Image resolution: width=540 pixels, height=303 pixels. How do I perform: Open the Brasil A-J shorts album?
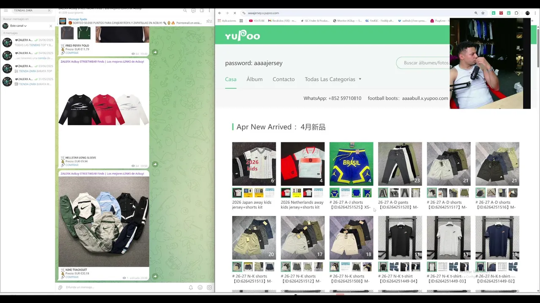click(x=351, y=164)
